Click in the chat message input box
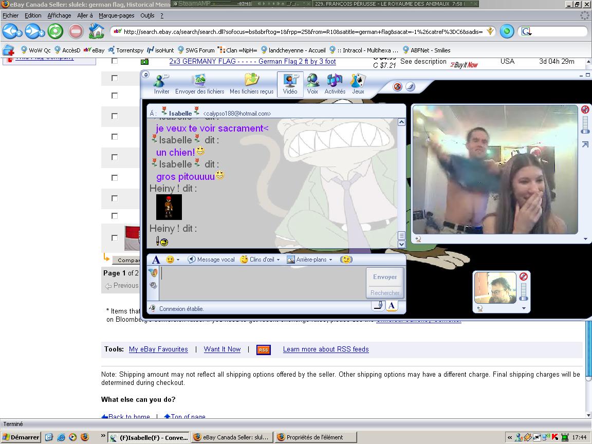The height and width of the screenshot is (444, 592). coord(263,283)
